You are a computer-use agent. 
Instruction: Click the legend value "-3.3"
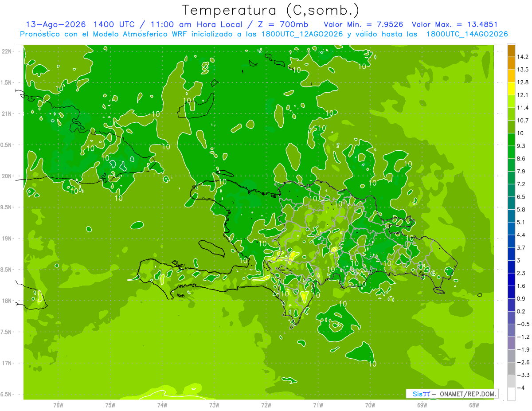523,375
